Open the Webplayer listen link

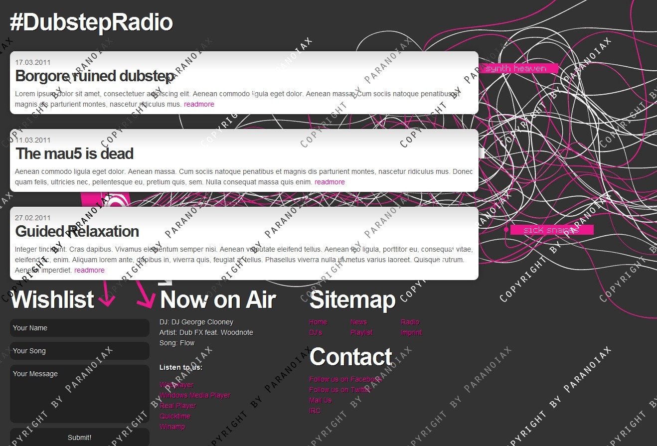(x=176, y=385)
